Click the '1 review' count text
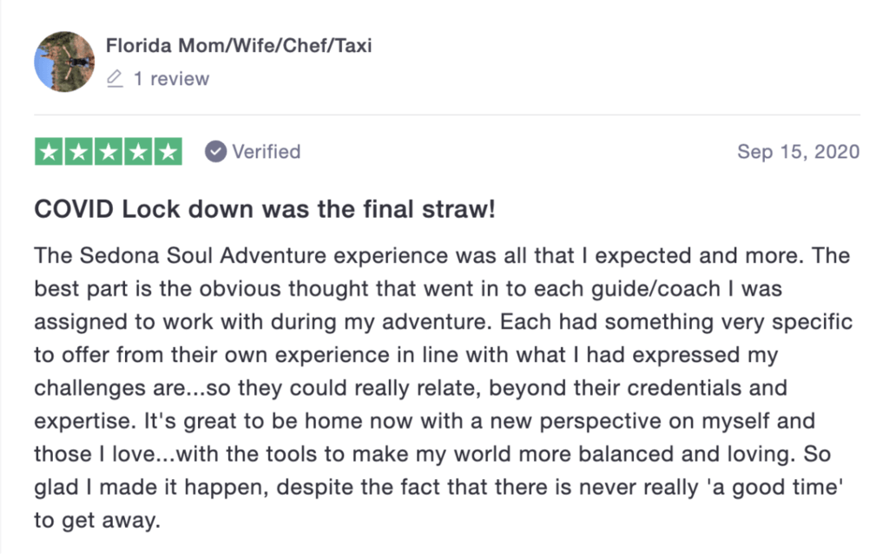 click(171, 79)
